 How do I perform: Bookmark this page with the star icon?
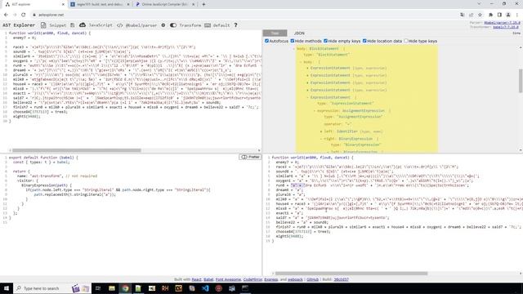coord(480,15)
